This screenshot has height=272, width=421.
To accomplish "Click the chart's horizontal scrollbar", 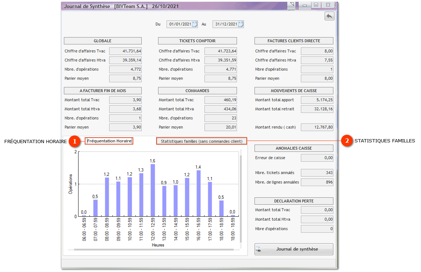I will (153, 250).
